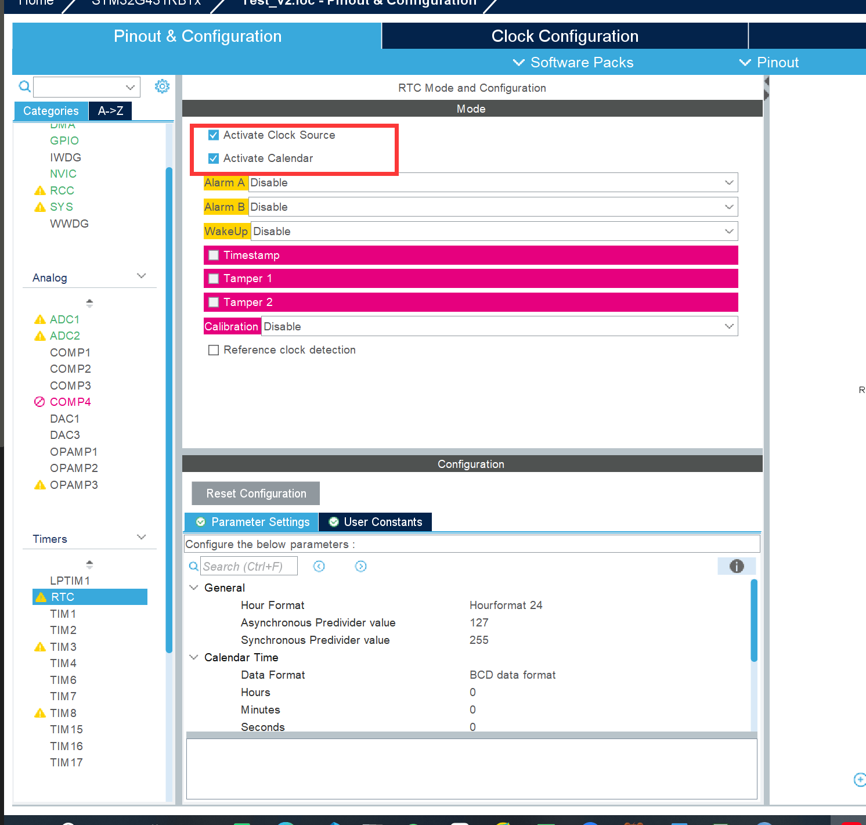This screenshot has width=866, height=825.
Task: Click the next search result arrow icon
Action: 360,566
